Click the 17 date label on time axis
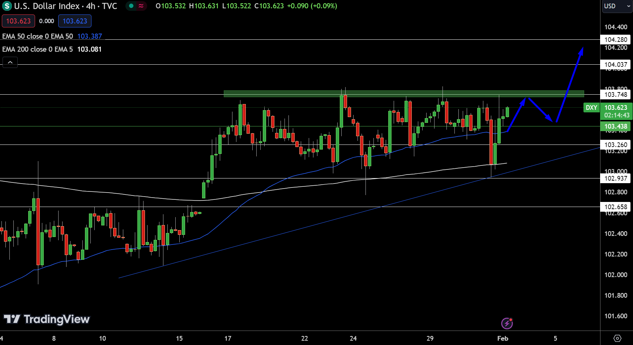 (228, 338)
